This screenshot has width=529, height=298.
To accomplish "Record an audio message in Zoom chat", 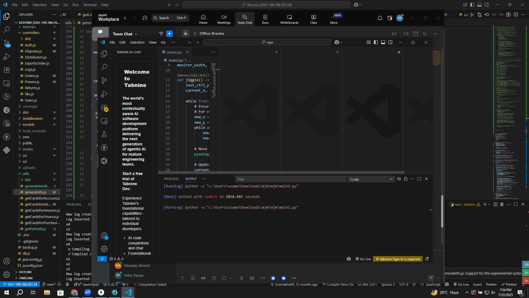I will tap(242, 278).
